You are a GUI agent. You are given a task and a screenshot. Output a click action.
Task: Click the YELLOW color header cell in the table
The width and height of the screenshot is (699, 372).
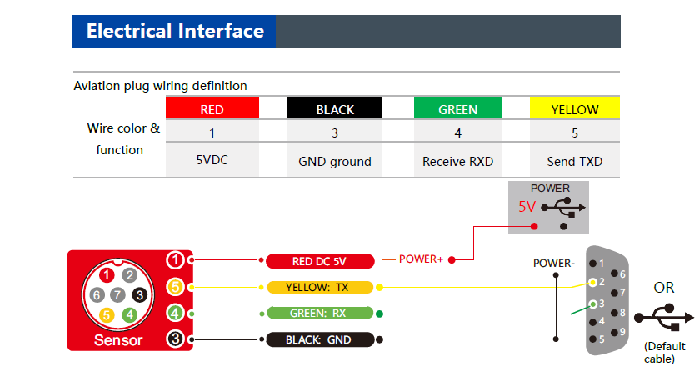coord(575,109)
